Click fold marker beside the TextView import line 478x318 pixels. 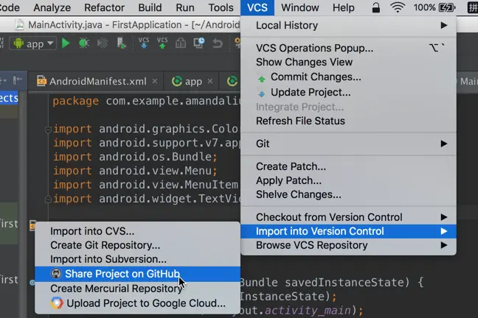click(48, 199)
